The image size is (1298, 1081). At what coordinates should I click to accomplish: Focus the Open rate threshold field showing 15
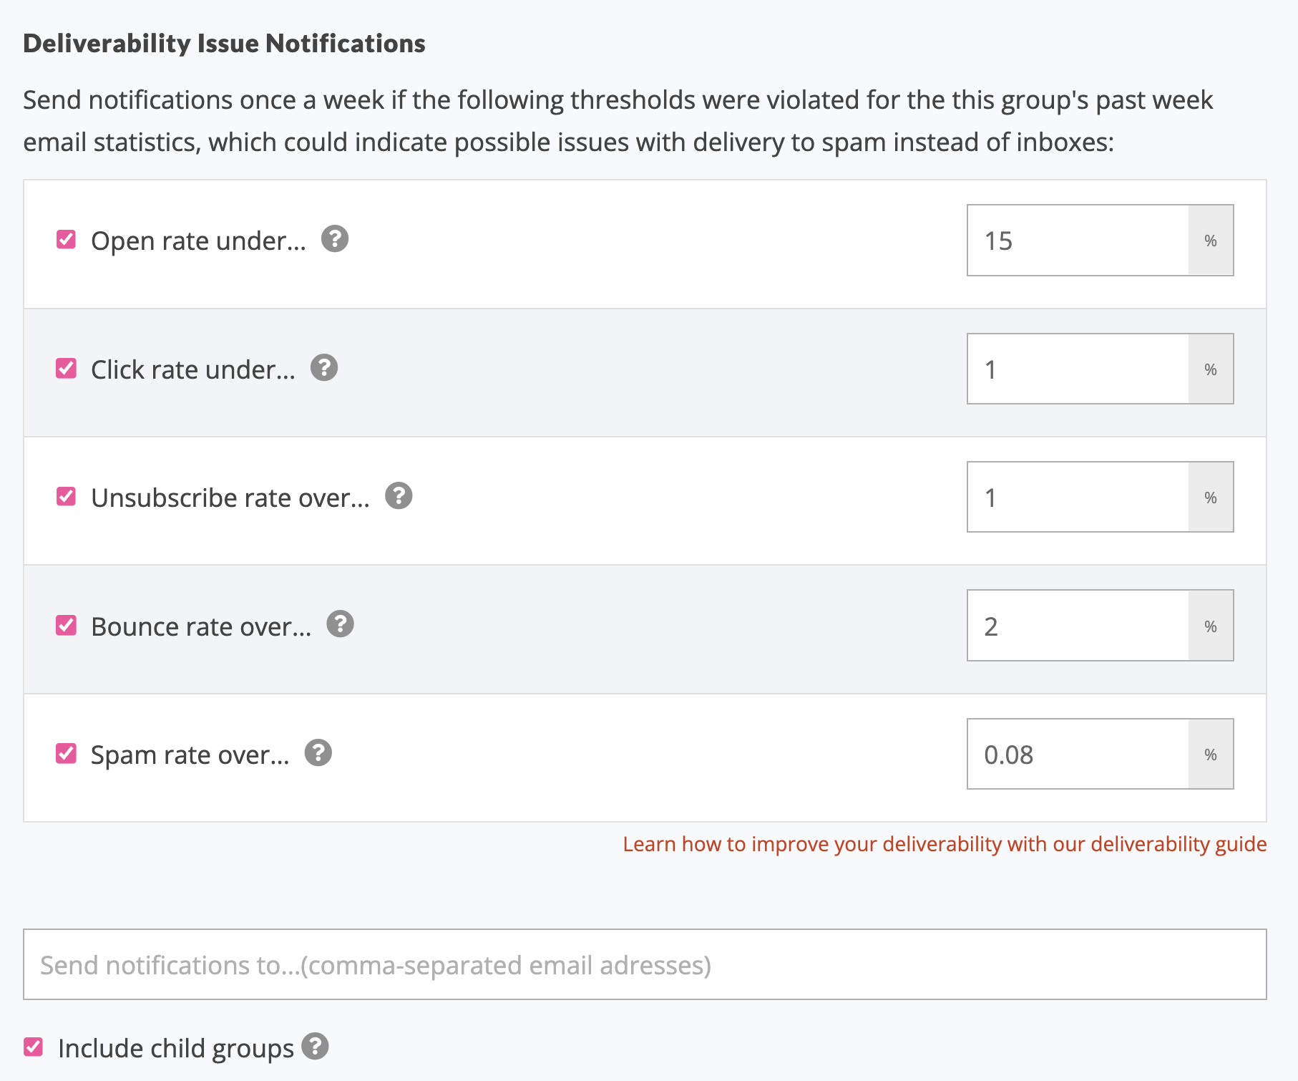1078,241
